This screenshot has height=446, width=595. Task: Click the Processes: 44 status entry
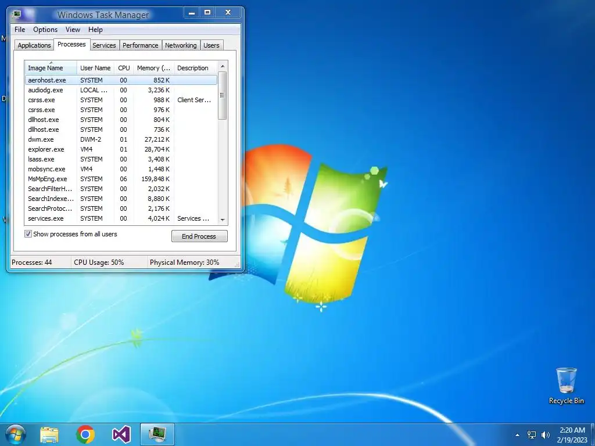[x=32, y=262]
